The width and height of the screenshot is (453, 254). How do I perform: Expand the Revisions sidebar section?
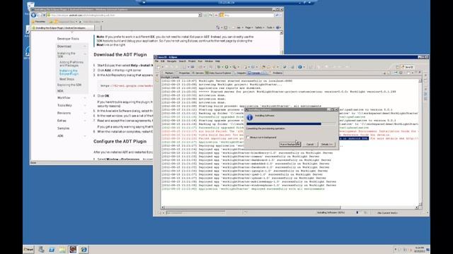pos(85,113)
